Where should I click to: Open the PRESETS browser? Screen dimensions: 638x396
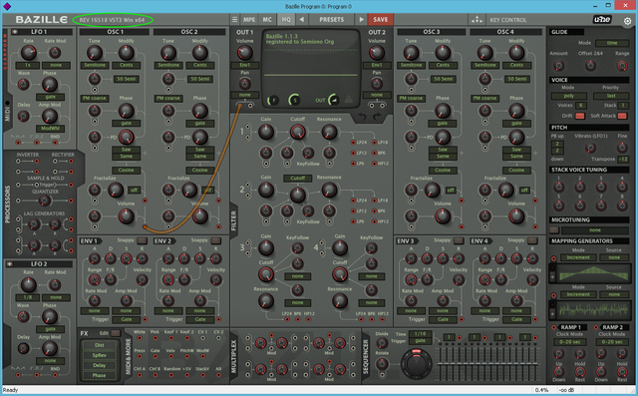click(331, 20)
